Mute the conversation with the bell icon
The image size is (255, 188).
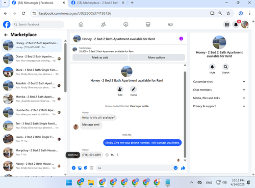[x=212, y=67]
